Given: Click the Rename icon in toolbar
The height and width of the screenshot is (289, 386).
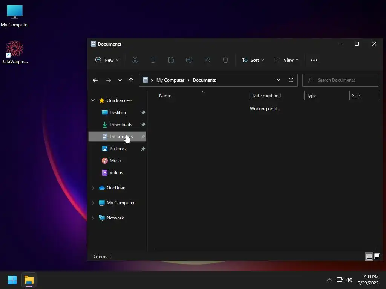Looking at the screenshot, I should pos(189,60).
